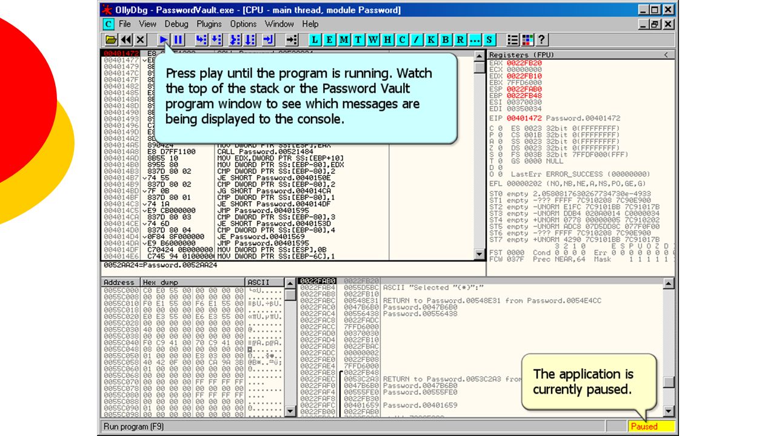Show Log window with L button
776x436 pixels.
[x=315, y=40]
